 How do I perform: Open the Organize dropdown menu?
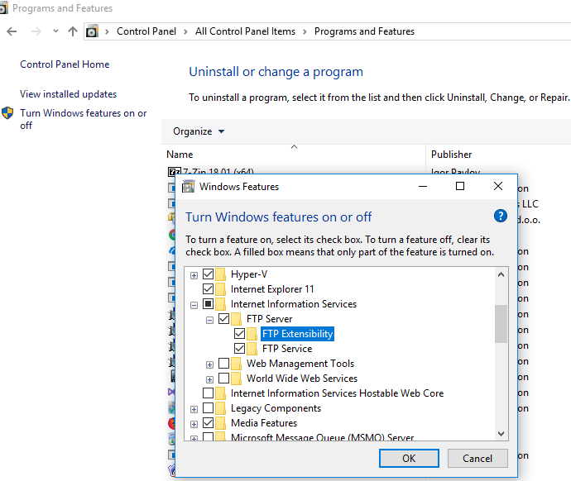tap(199, 131)
